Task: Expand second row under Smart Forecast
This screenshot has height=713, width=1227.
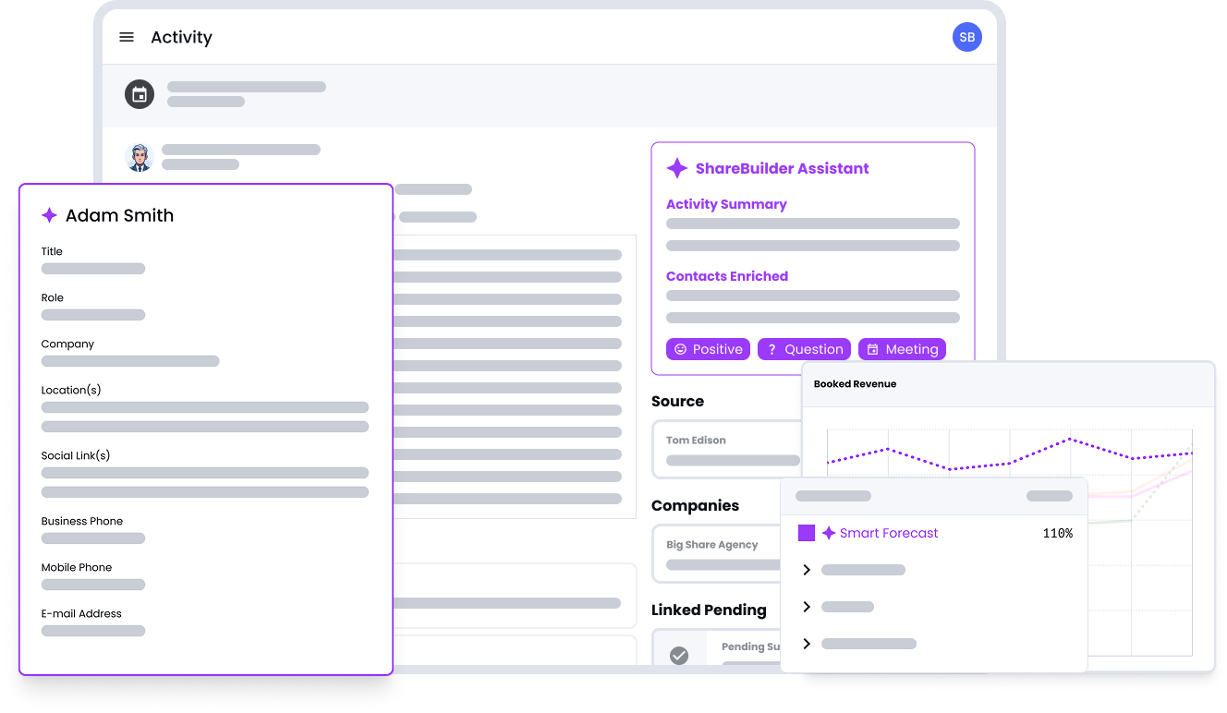Action: click(x=807, y=607)
